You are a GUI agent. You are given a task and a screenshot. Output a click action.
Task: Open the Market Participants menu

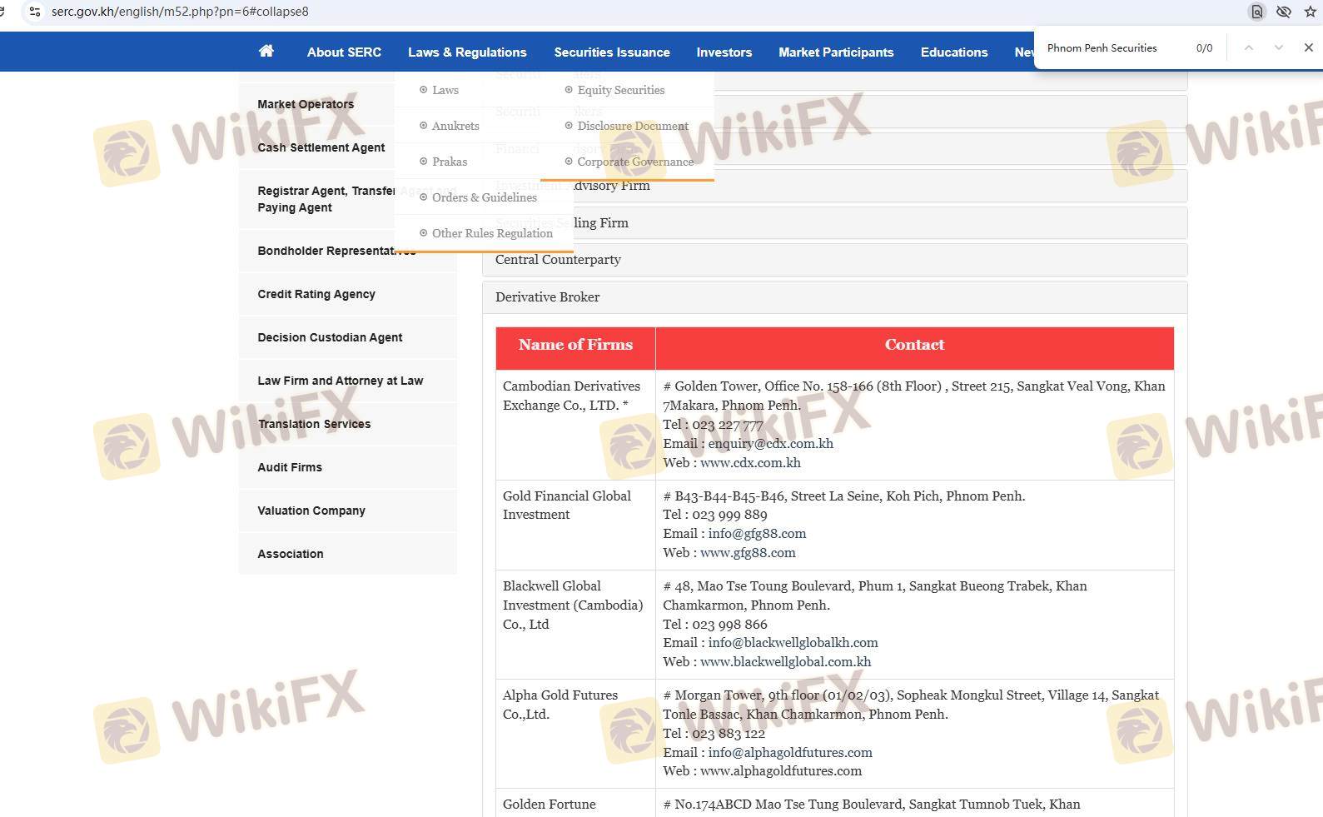click(x=835, y=52)
